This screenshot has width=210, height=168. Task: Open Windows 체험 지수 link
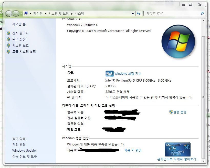click(128, 74)
